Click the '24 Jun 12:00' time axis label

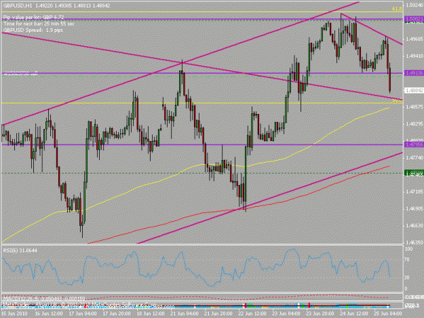point(354,313)
